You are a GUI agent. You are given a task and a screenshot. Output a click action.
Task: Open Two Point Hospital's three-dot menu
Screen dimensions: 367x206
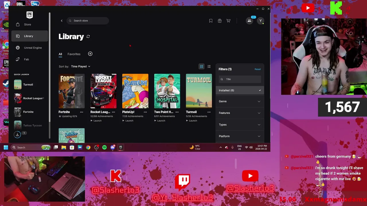pos(177,112)
